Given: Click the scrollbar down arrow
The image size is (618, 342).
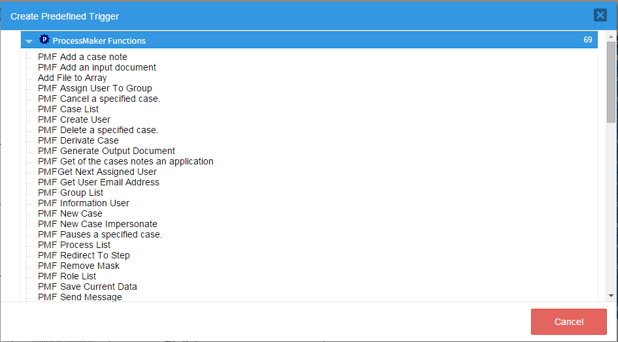Looking at the screenshot, I should tap(611, 295).
